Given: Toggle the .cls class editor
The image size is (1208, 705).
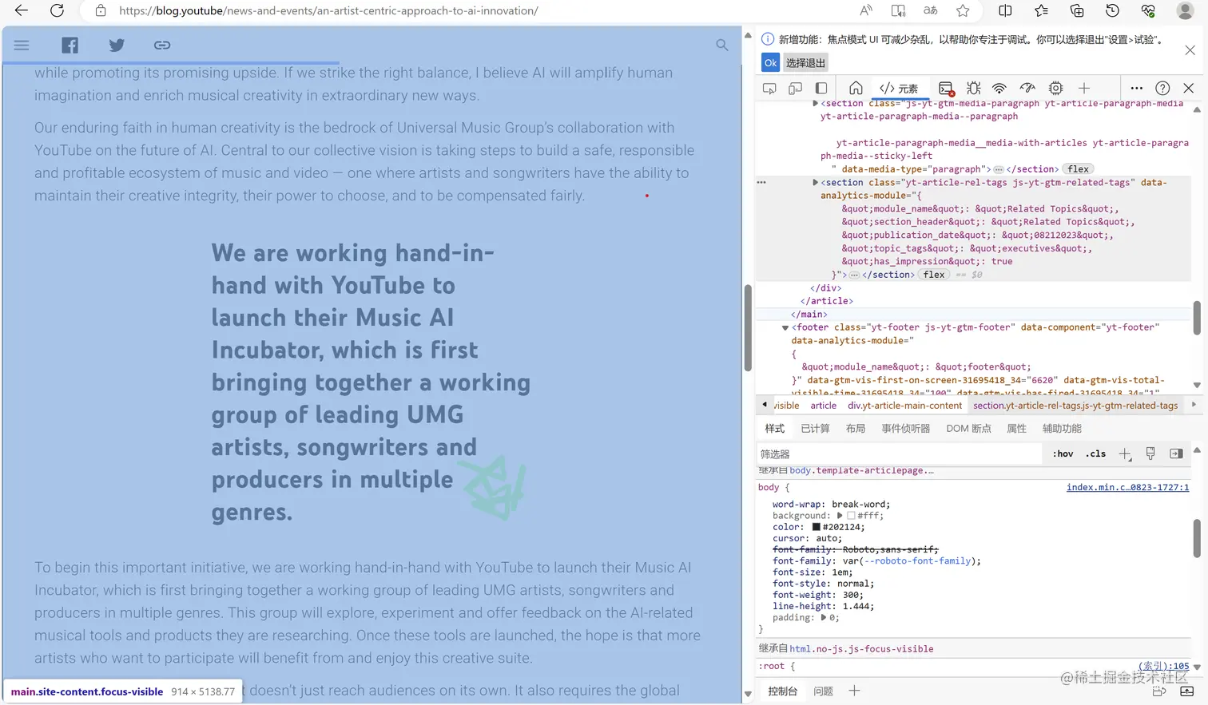Looking at the screenshot, I should [x=1095, y=453].
